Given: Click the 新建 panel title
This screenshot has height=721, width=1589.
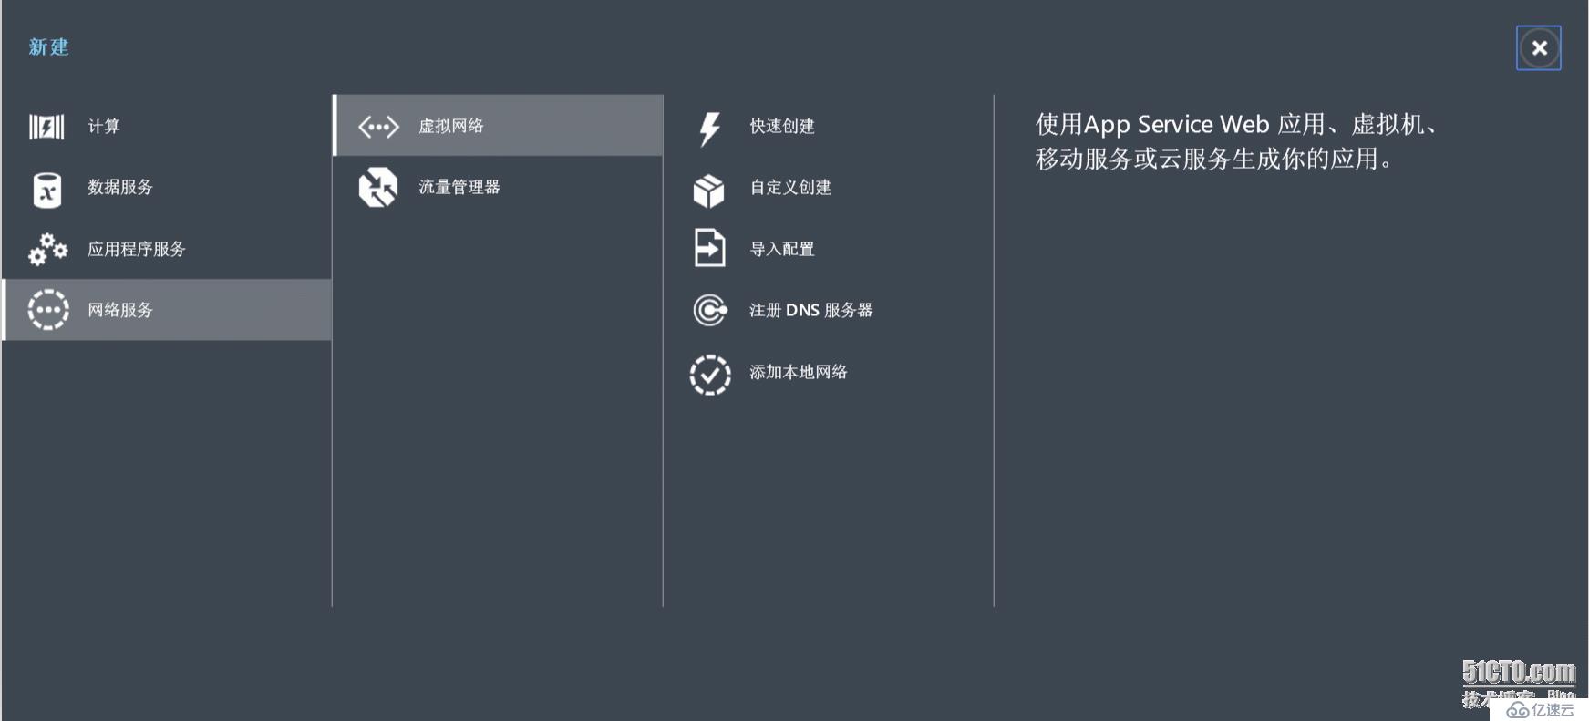Looking at the screenshot, I should pyautogui.click(x=49, y=46).
